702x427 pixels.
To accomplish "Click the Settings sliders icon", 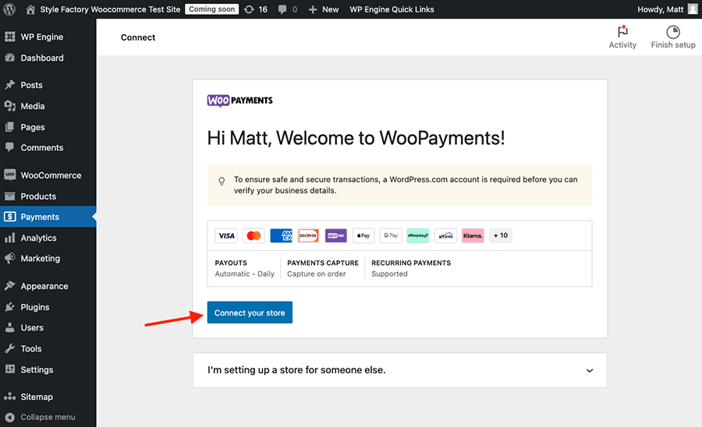I will click(10, 369).
